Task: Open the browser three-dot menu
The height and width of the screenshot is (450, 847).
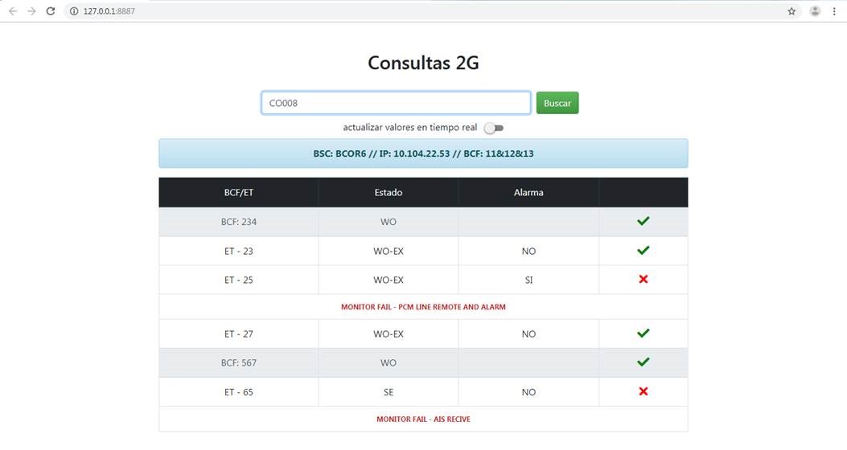Action: pyautogui.click(x=835, y=10)
